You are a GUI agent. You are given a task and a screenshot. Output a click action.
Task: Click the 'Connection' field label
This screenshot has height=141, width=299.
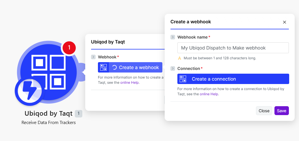click(x=189, y=68)
